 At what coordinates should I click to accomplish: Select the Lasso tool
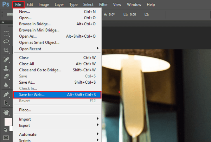pyautogui.click(x=6, y=42)
